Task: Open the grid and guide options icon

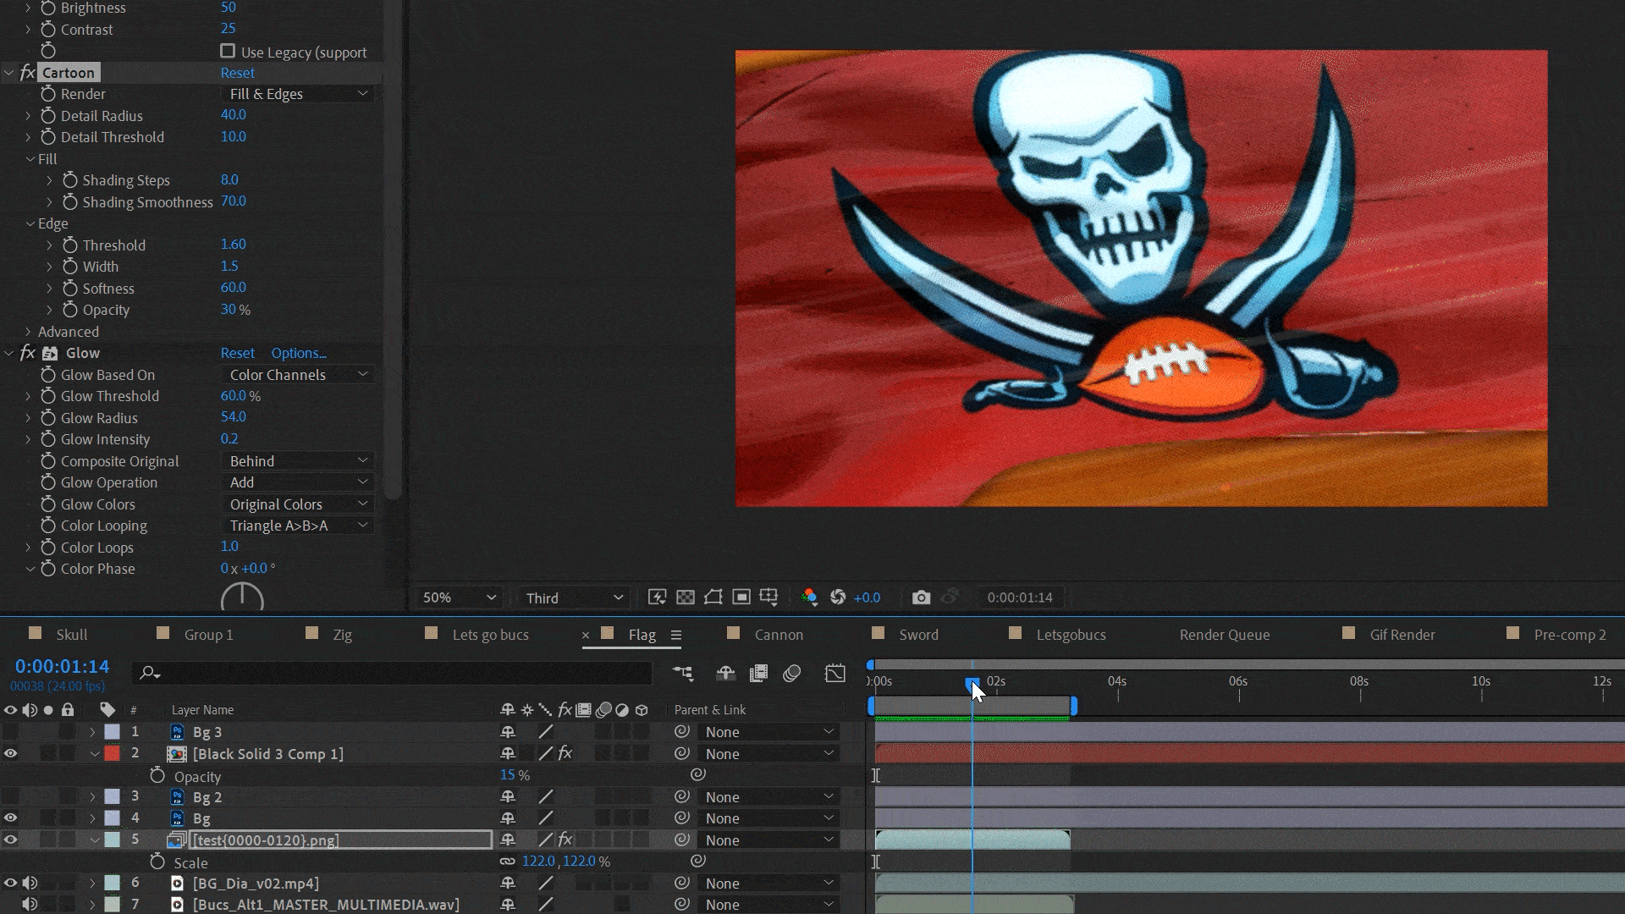Action: pyautogui.click(x=768, y=597)
